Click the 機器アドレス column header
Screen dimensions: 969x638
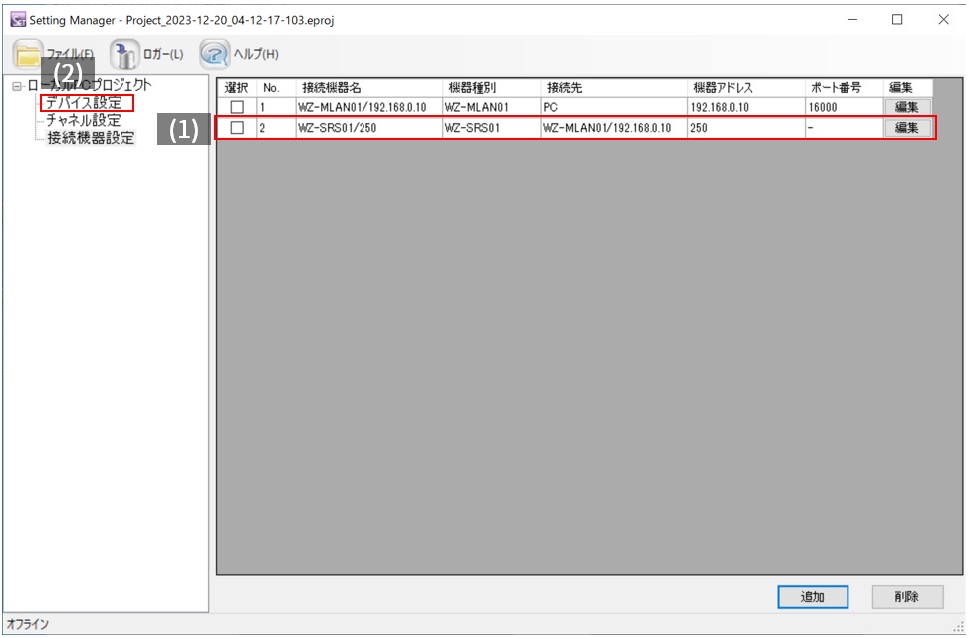[746, 88]
